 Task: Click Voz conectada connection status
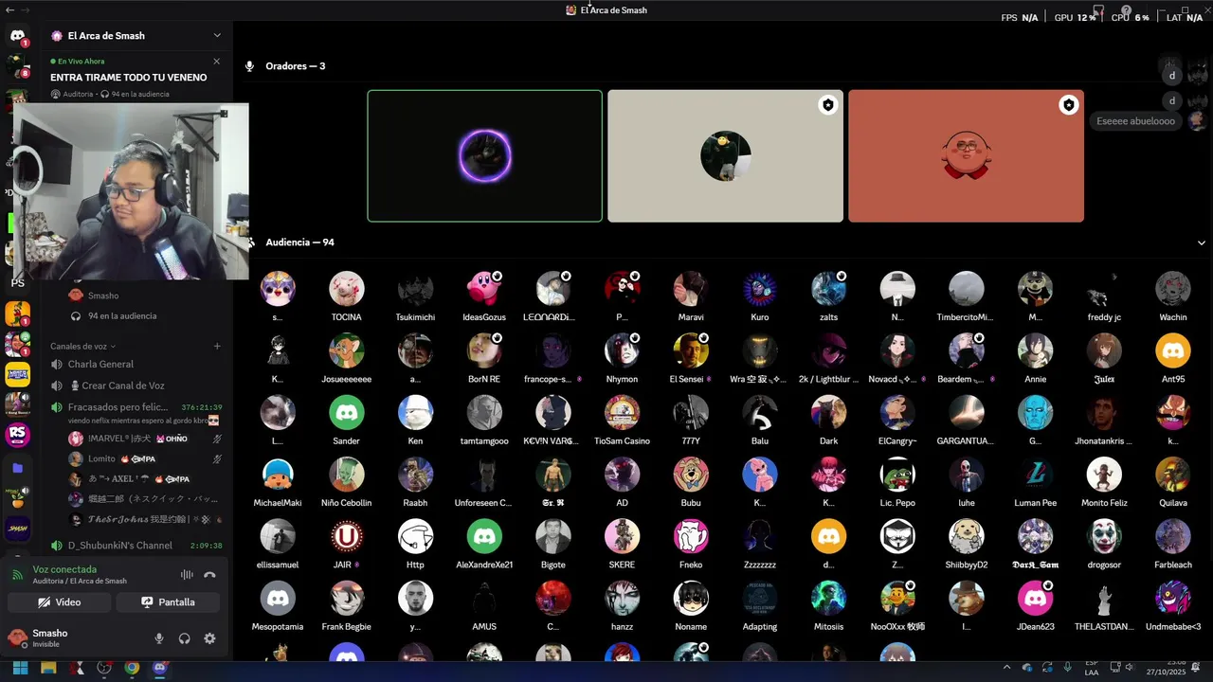(64, 569)
